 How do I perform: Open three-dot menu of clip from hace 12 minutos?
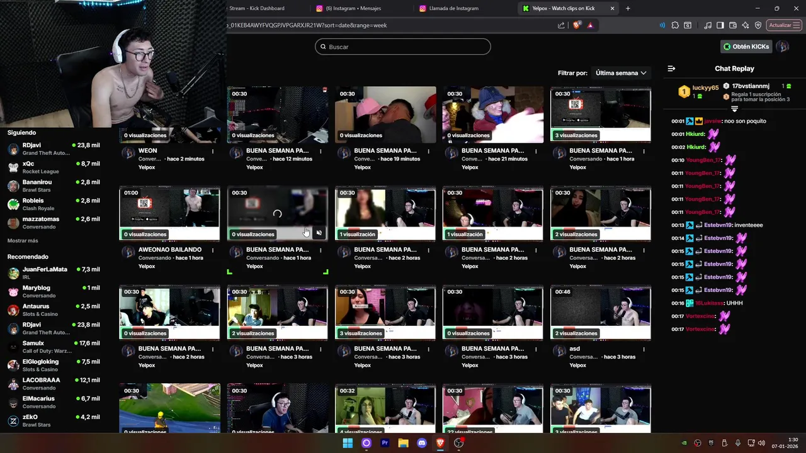(321, 151)
